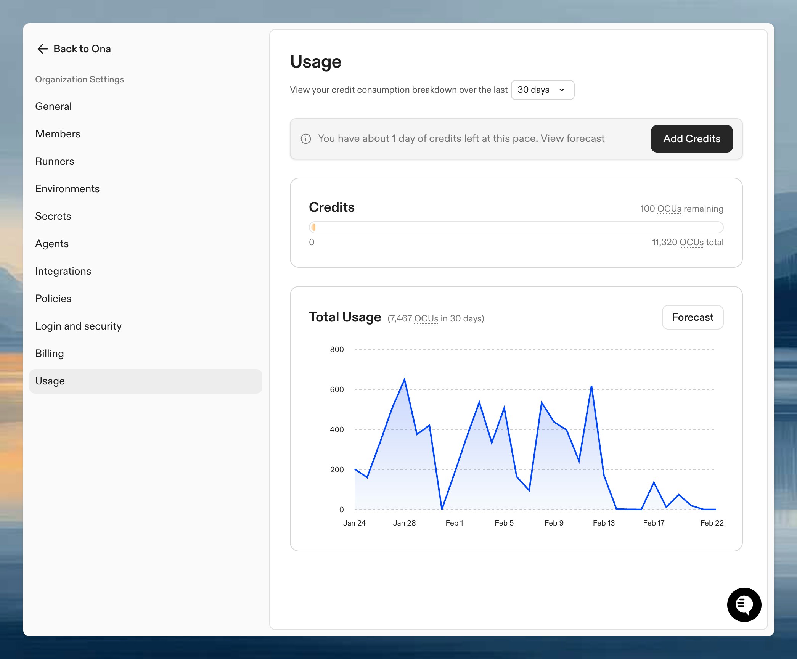Screen dimensions: 797x659
Task: Select Policies from the sidebar
Action: (53, 298)
